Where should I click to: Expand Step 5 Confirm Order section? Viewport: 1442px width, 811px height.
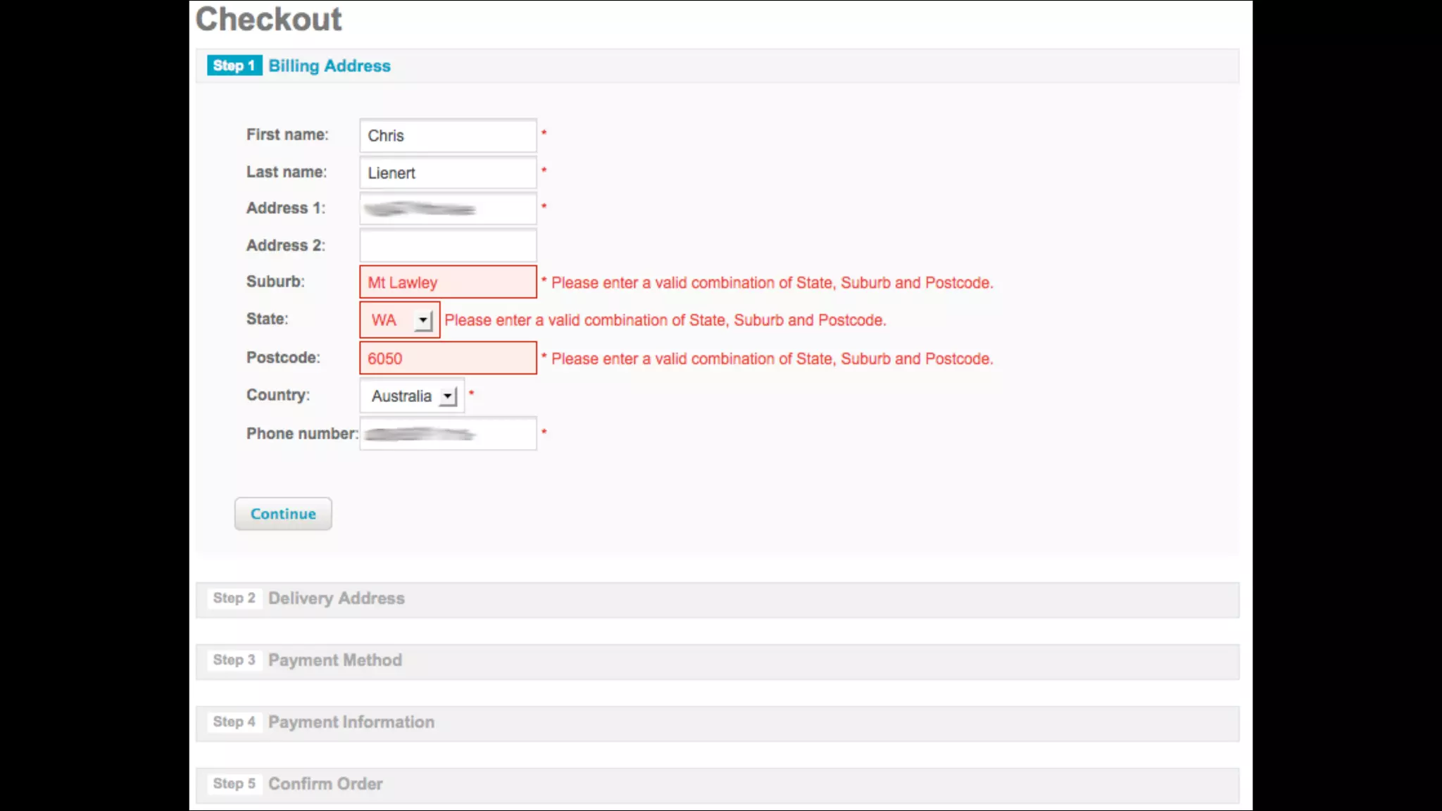pyautogui.click(x=325, y=784)
